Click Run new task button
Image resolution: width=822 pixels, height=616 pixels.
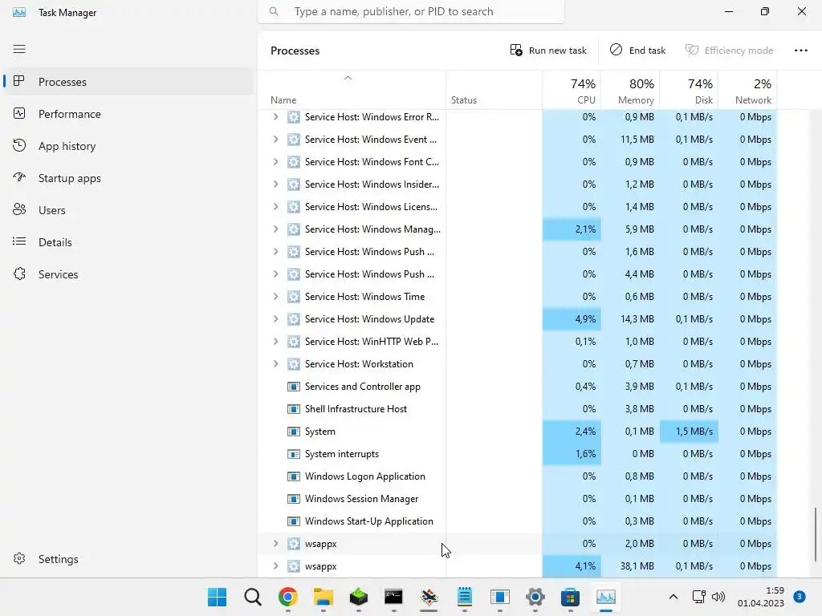(x=548, y=51)
